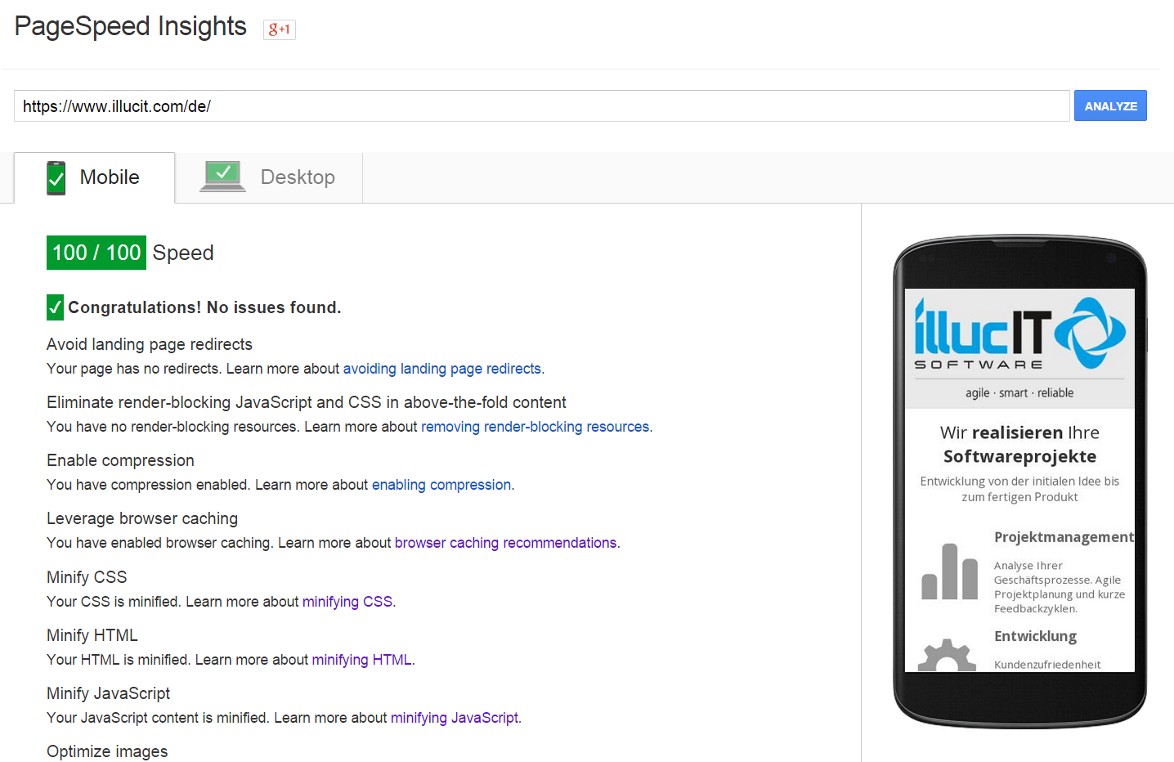
Task: Focus the URL input field
Action: point(541,105)
